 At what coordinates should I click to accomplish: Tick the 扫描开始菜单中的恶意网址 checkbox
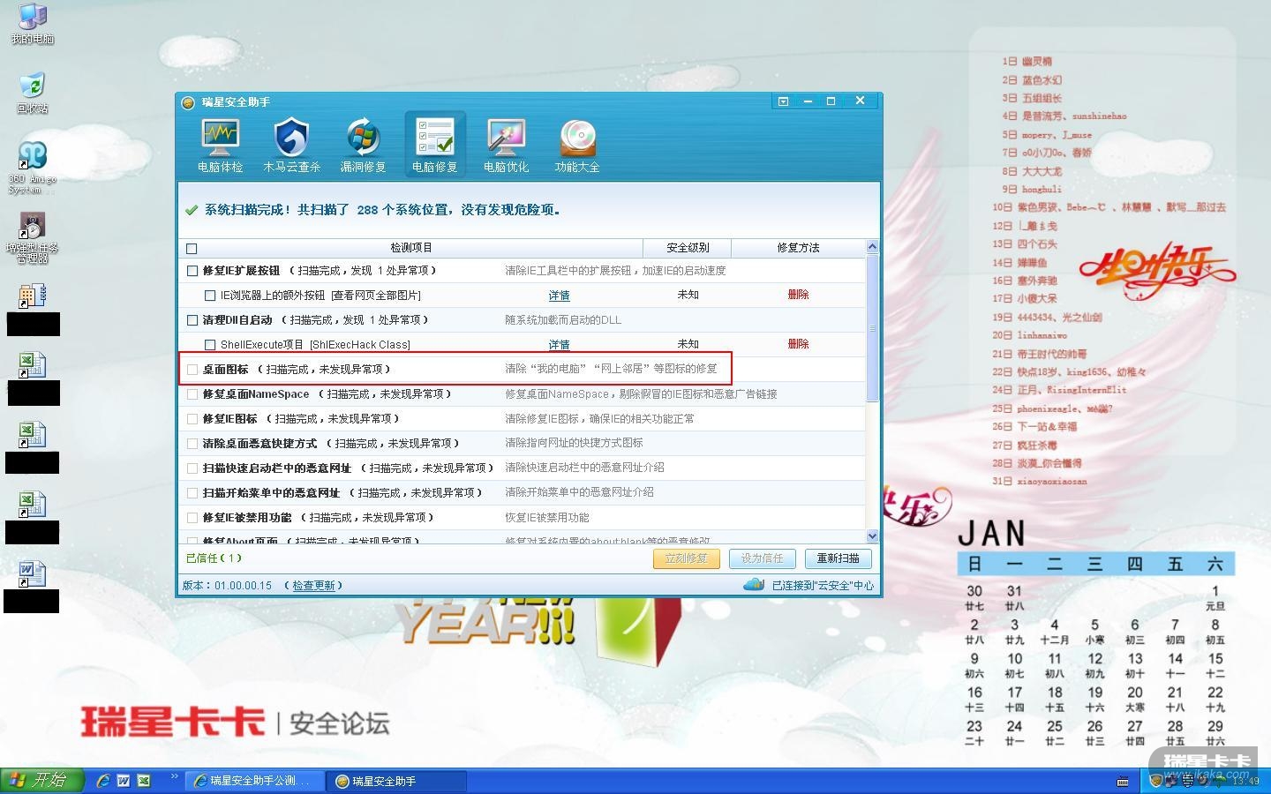point(192,493)
